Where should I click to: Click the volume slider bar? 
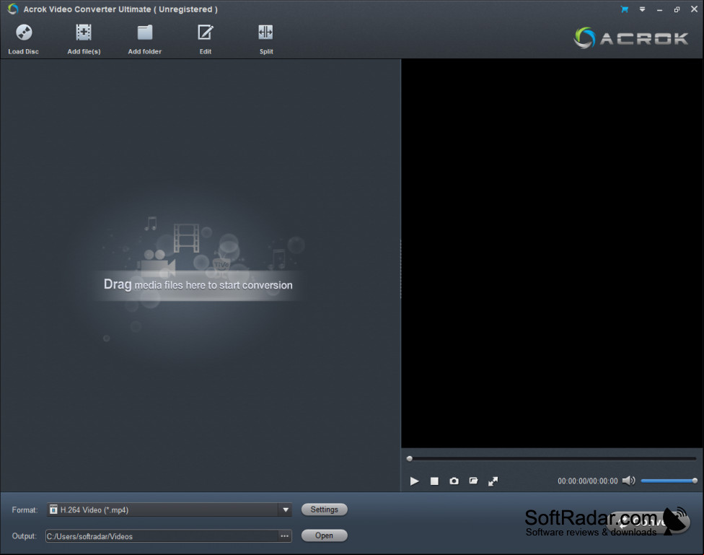(669, 481)
